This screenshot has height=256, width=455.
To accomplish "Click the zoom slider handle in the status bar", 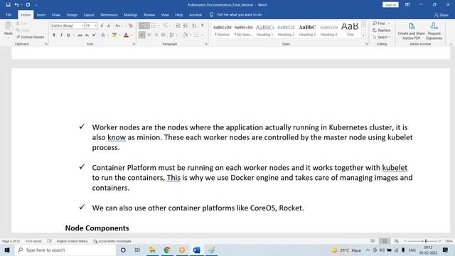I will tap(425, 241).
